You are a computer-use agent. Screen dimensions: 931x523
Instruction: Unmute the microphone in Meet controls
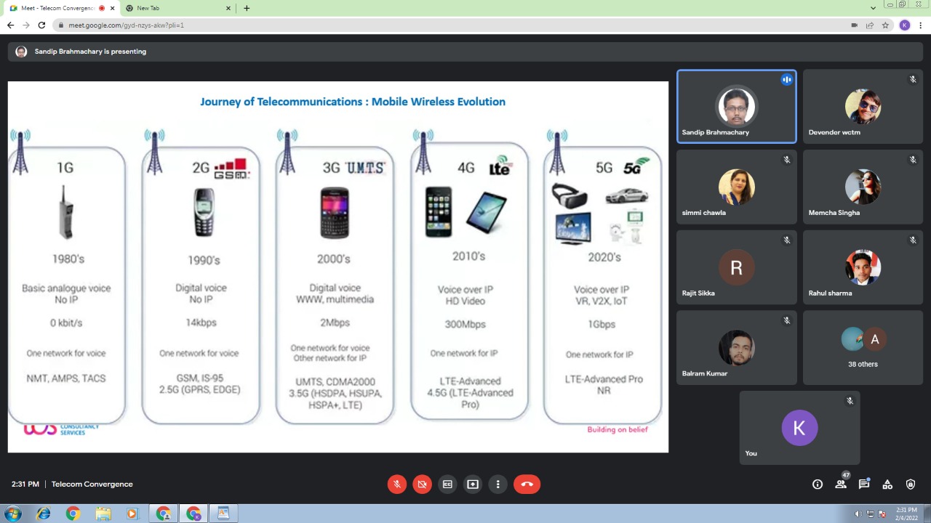point(396,485)
